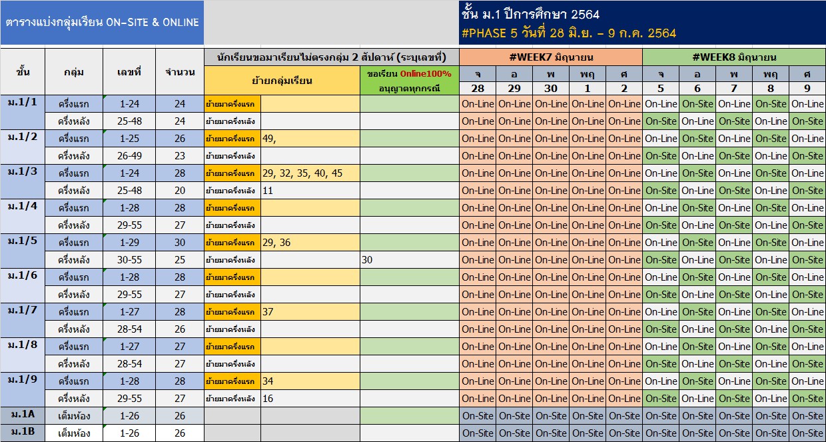Click the 'กลุ่ม' column header
Screen dimensions: 826x442
pyautogui.click(x=74, y=71)
